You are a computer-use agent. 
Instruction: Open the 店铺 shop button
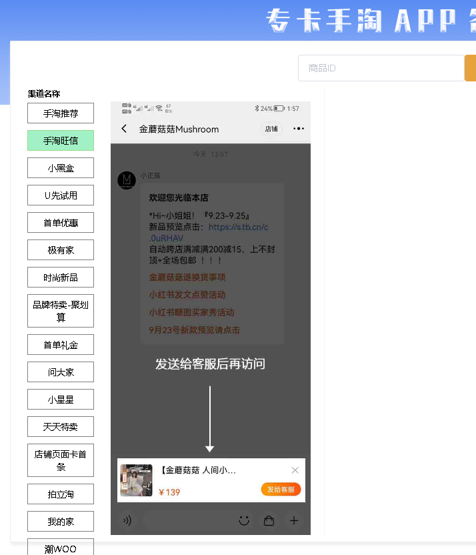(x=271, y=129)
